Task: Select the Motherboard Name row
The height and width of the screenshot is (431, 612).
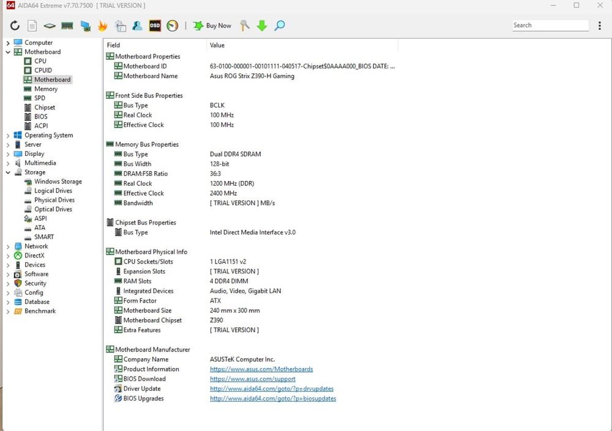Action: pos(252,76)
